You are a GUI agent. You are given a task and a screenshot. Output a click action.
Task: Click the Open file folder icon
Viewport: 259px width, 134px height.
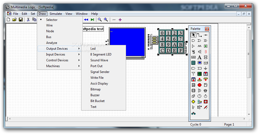15,20
